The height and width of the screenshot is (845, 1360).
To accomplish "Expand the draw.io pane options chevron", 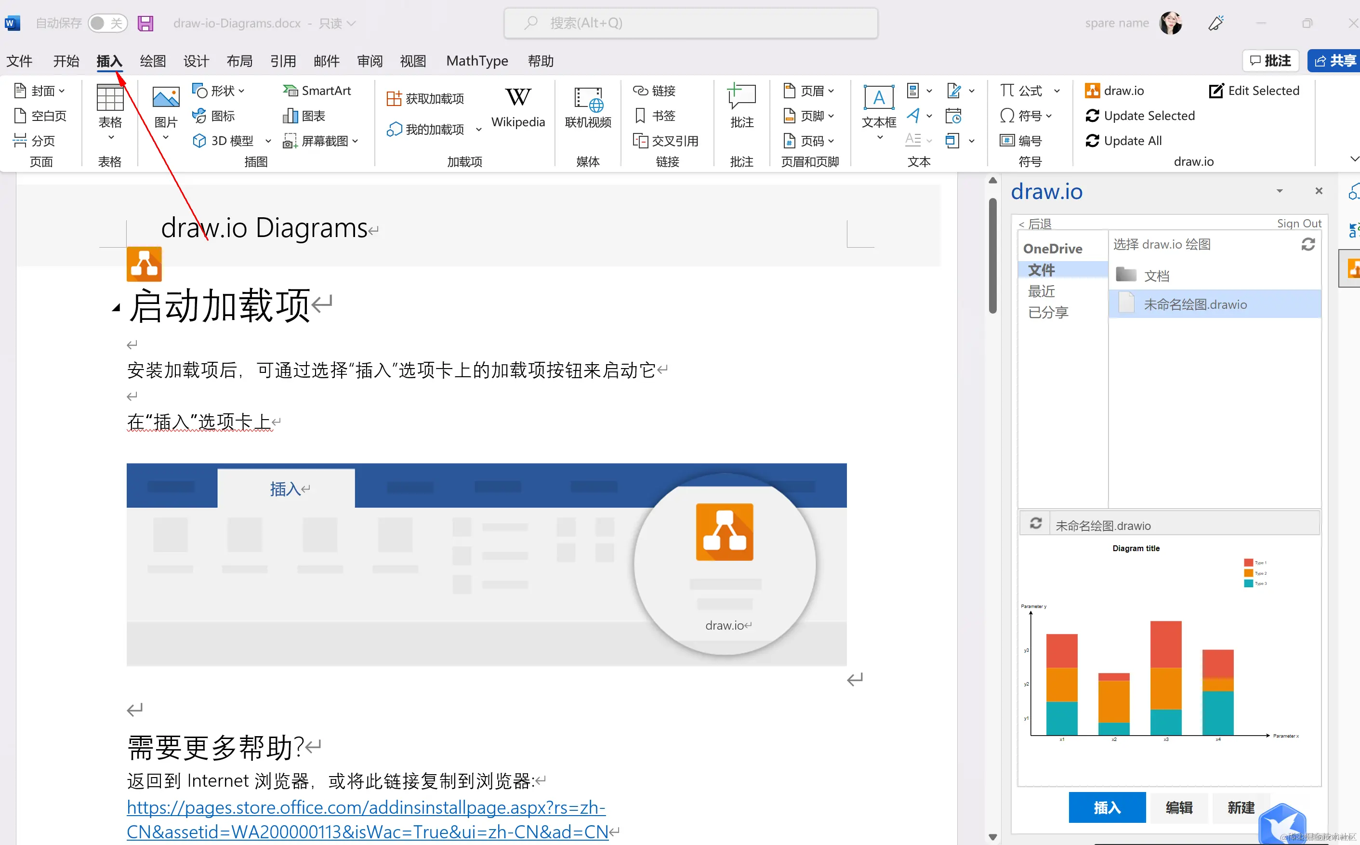I will pyautogui.click(x=1279, y=191).
